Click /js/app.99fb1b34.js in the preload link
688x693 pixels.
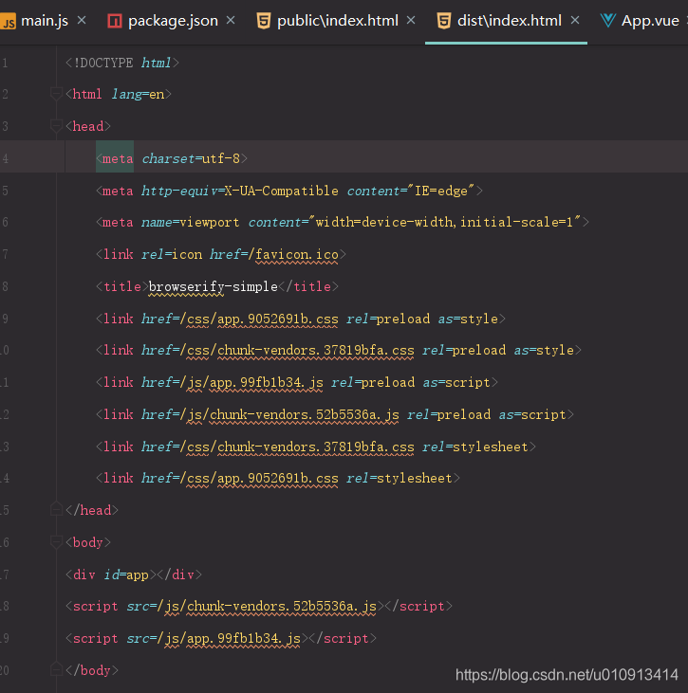click(x=251, y=382)
